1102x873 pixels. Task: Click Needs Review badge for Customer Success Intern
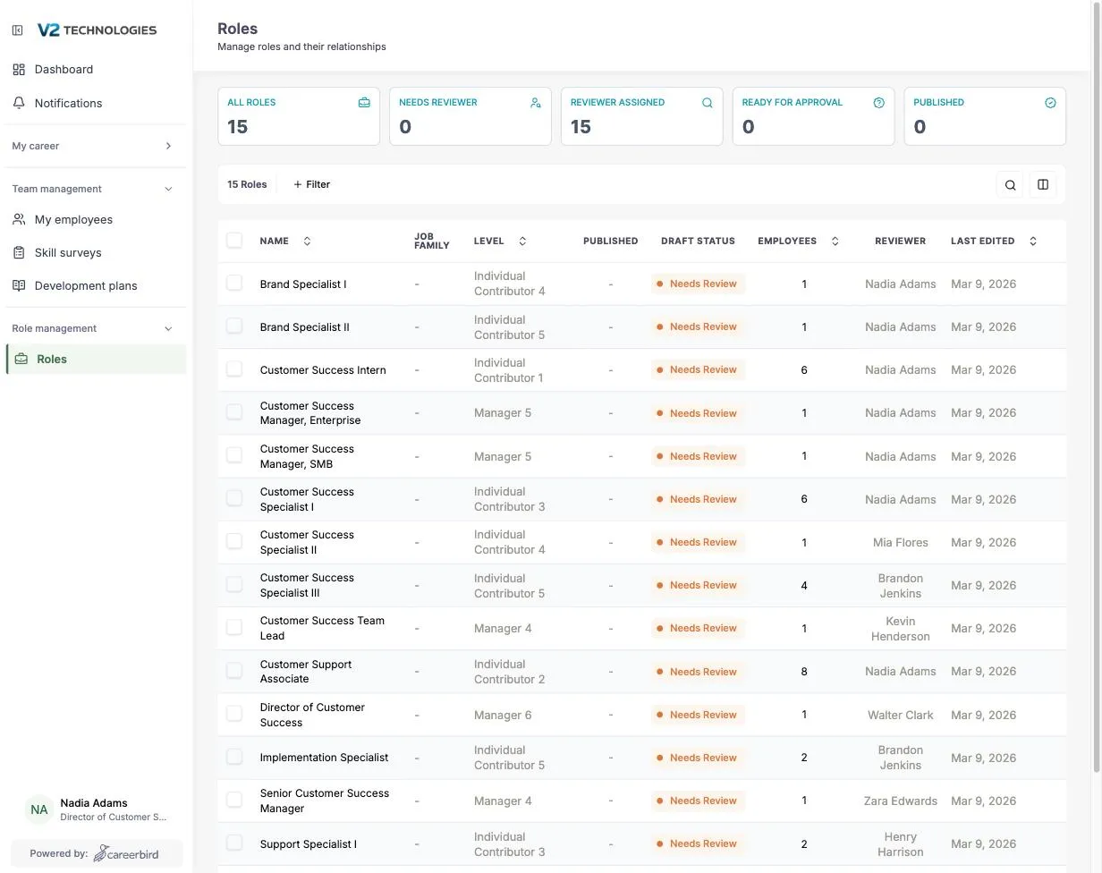(698, 370)
